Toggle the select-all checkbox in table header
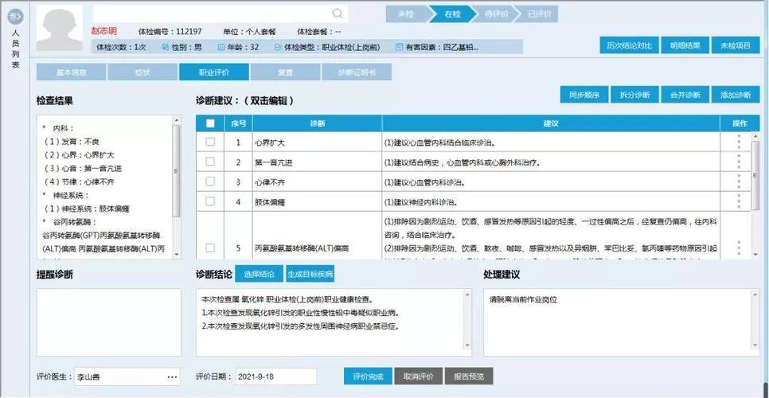Image resolution: width=769 pixels, height=398 pixels. [x=210, y=123]
